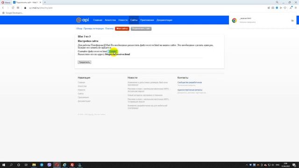The height and width of the screenshot is (168, 299).
Task: Click the ENG language indicator in tray
Action: pos(278,165)
